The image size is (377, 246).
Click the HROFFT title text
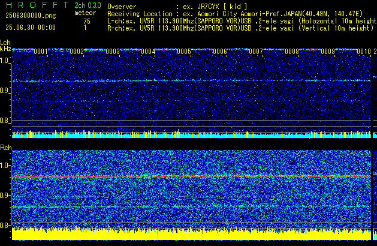pyautogui.click(x=37, y=5)
